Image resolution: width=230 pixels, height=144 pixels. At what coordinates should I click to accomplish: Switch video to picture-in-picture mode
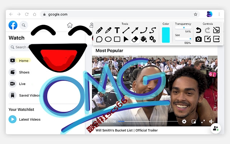coord(194,122)
